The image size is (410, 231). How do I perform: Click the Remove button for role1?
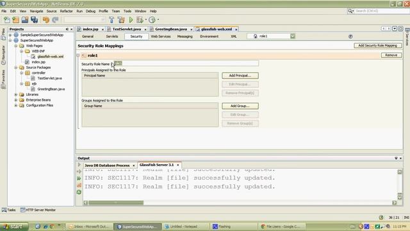391,55
